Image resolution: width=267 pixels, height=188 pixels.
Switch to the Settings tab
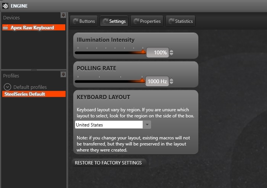coord(114,21)
